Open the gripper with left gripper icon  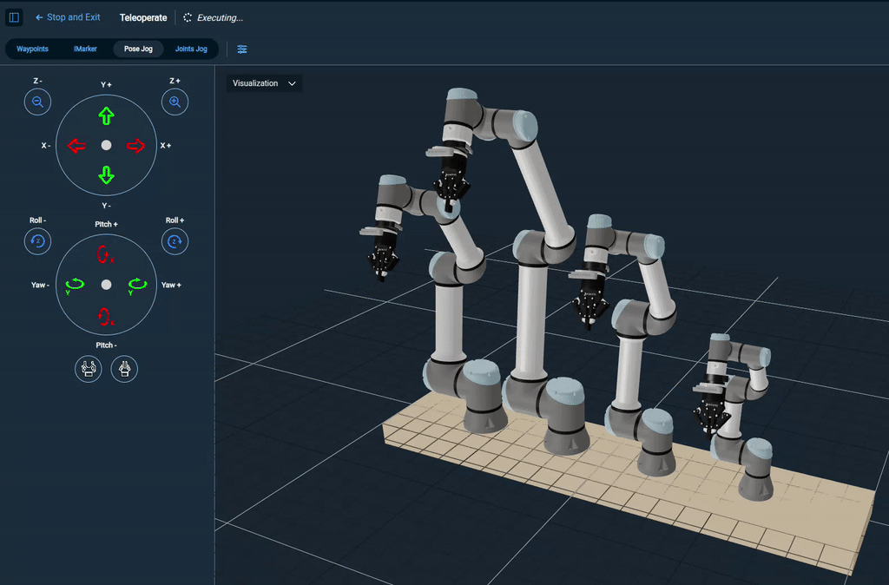click(88, 369)
